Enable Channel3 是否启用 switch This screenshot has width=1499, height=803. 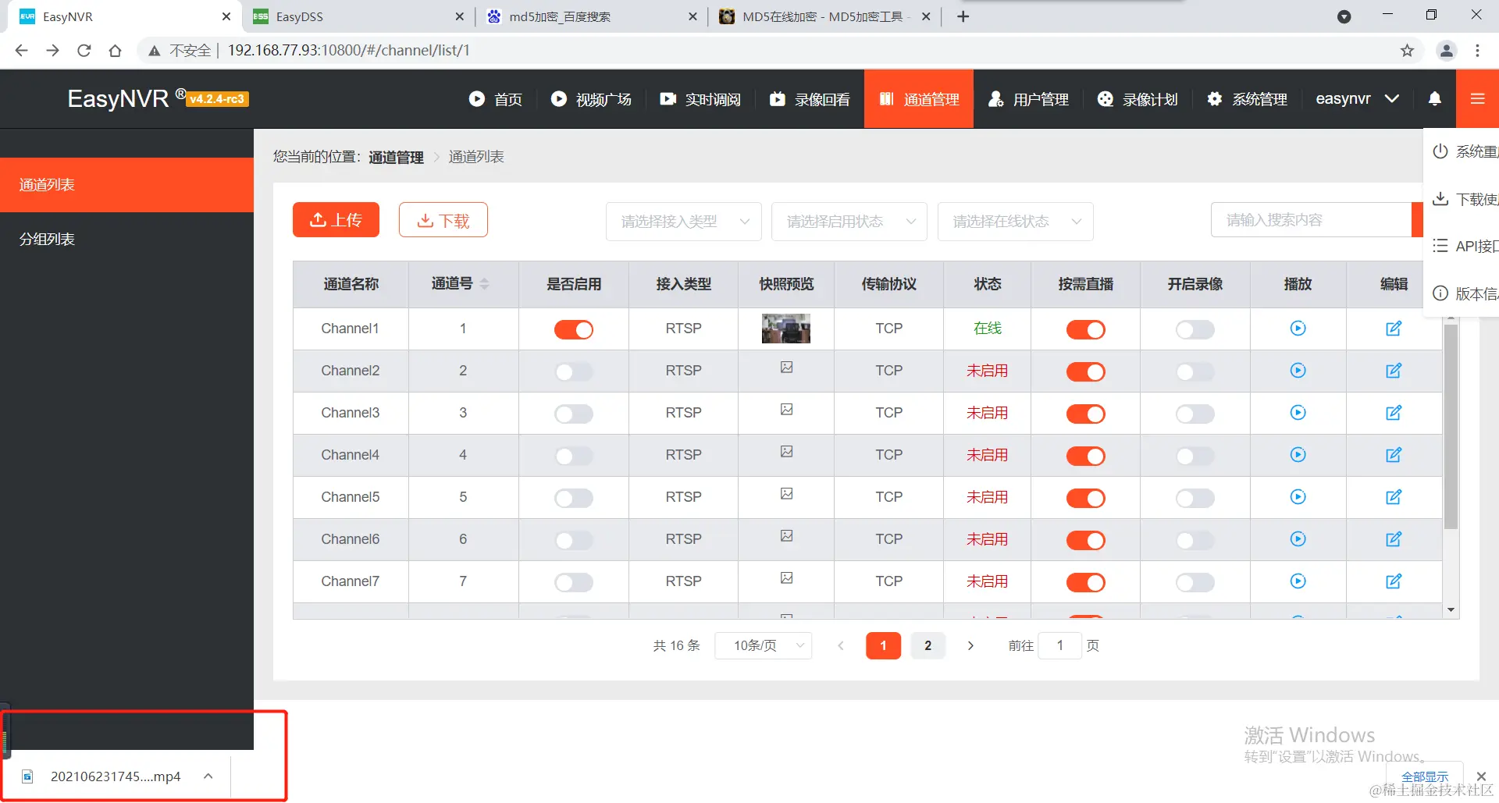click(574, 414)
